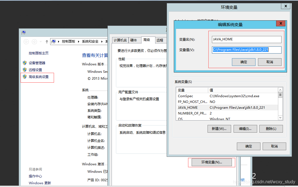
Task: Confirm with 确定 in 编辑系统变量 dialog
Action: click(x=244, y=62)
